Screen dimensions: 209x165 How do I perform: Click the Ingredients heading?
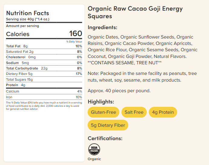pos(103,27)
